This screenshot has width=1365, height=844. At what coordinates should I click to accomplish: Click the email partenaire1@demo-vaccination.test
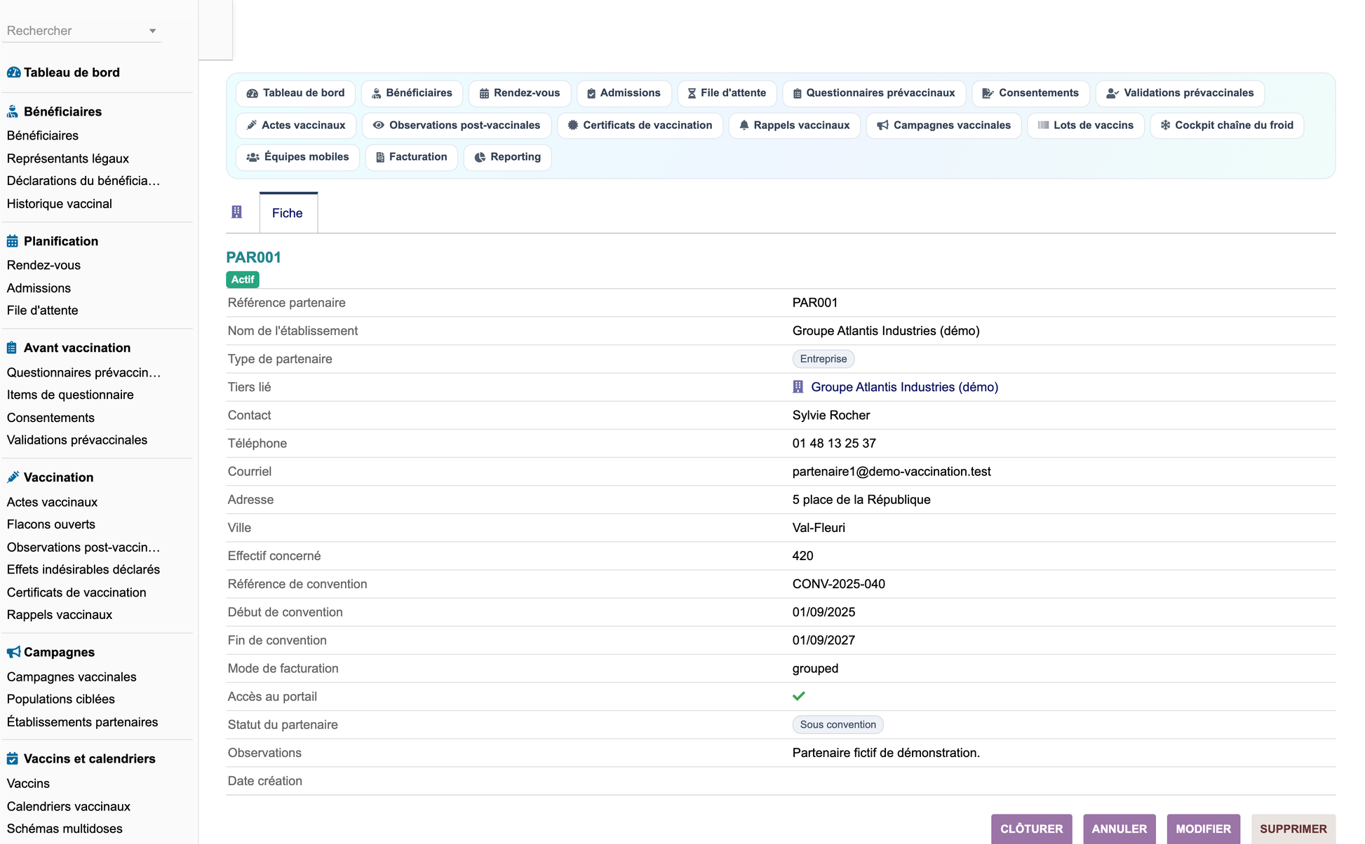(x=892, y=472)
